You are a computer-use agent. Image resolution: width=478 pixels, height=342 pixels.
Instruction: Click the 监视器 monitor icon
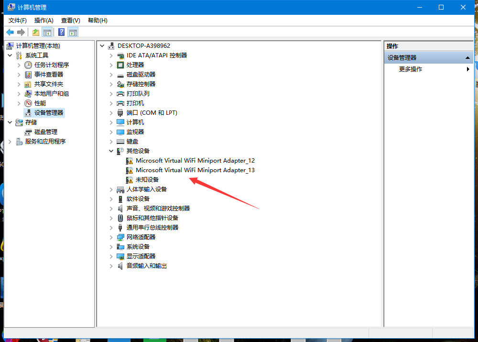(121, 132)
